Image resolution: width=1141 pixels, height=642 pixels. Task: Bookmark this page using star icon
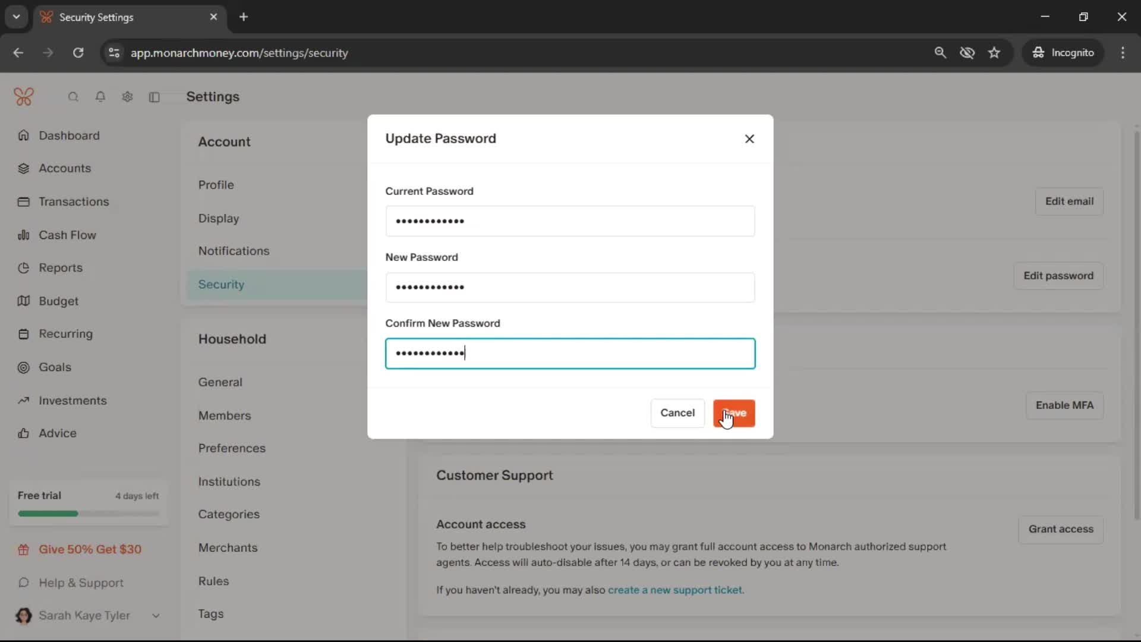(994, 53)
